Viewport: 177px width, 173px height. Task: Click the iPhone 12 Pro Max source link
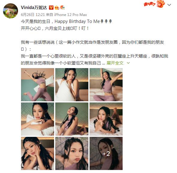pyautogui.click(x=71, y=15)
